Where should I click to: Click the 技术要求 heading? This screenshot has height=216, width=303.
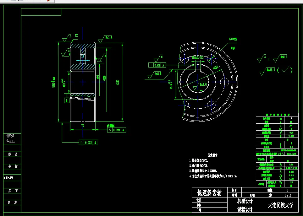pyautogui.click(x=212, y=155)
